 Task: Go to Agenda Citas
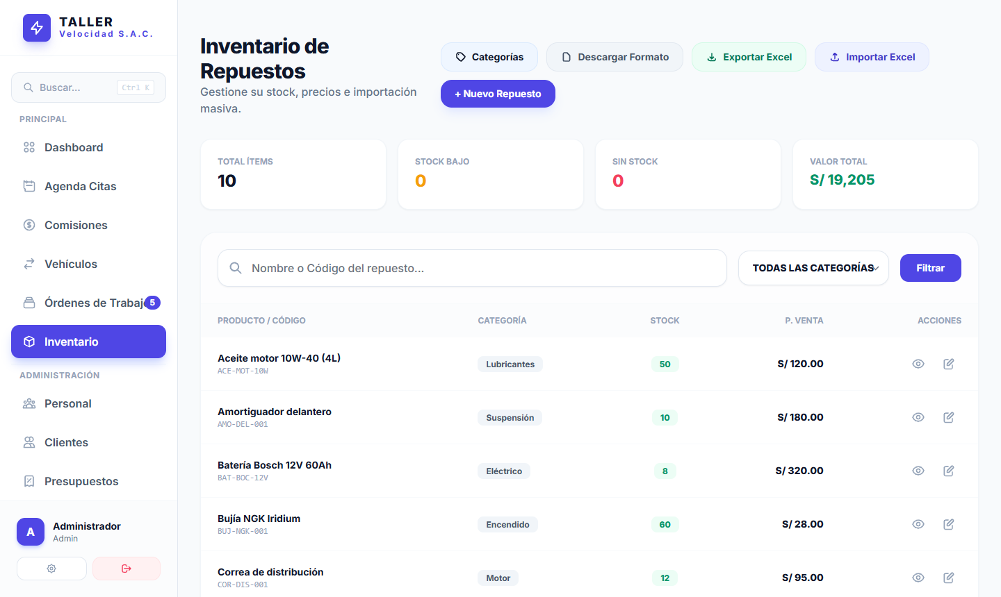[x=88, y=186]
